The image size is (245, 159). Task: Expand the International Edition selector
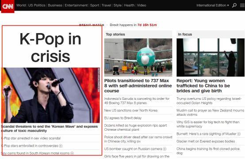click(x=213, y=5)
